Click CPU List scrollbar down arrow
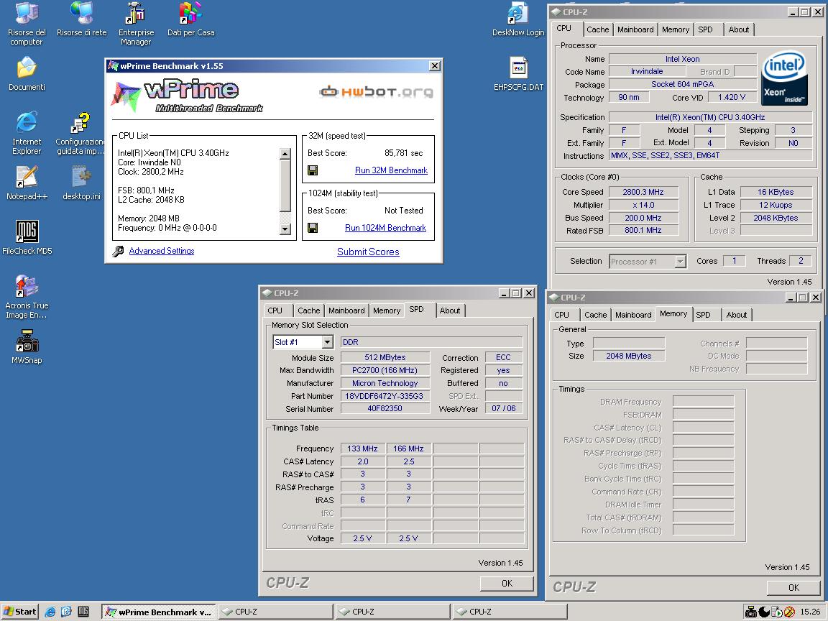Viewport: 828px width, 621px height. [285, 229]
